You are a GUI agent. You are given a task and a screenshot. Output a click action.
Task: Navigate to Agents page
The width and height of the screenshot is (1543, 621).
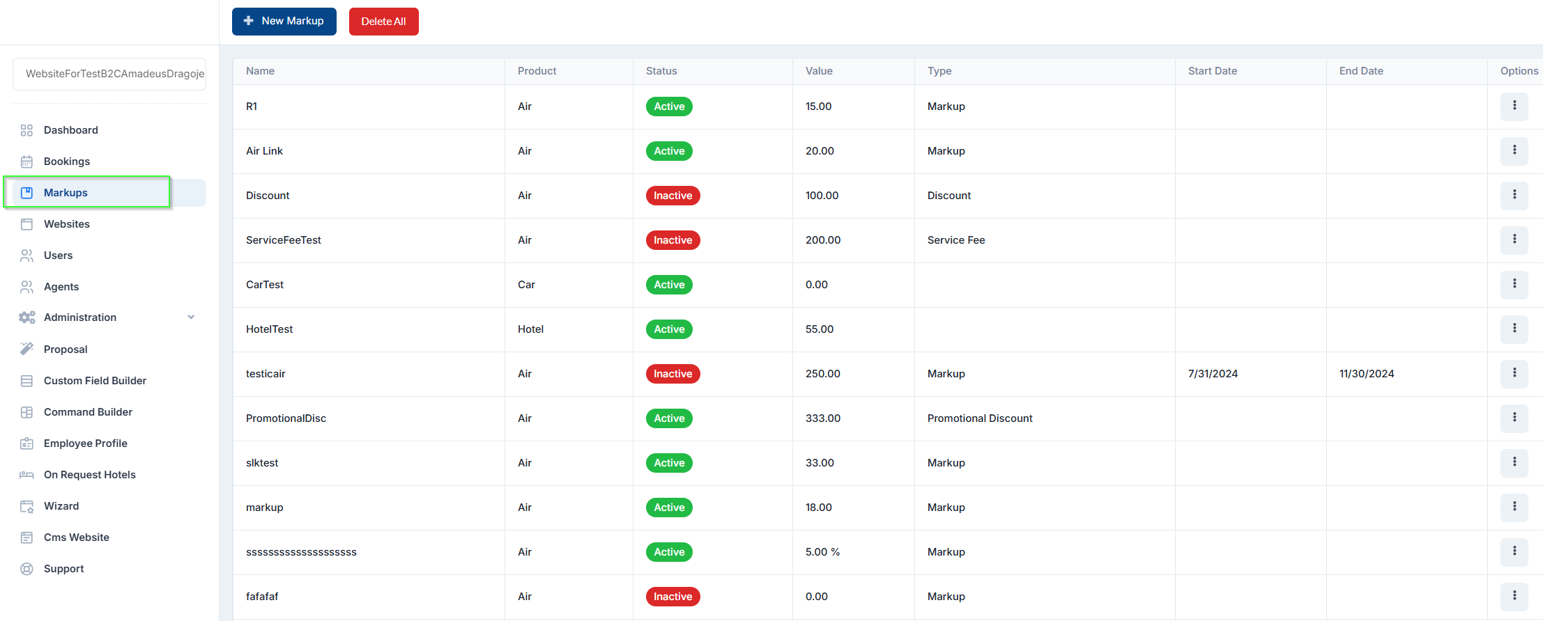click(x=109, y=287)
